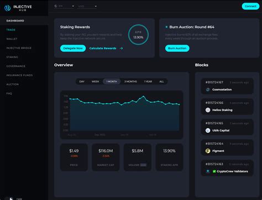Click the Burn Auction: Round #64 heading
This screenshot has height=200, width=262.
click(192, 27)
